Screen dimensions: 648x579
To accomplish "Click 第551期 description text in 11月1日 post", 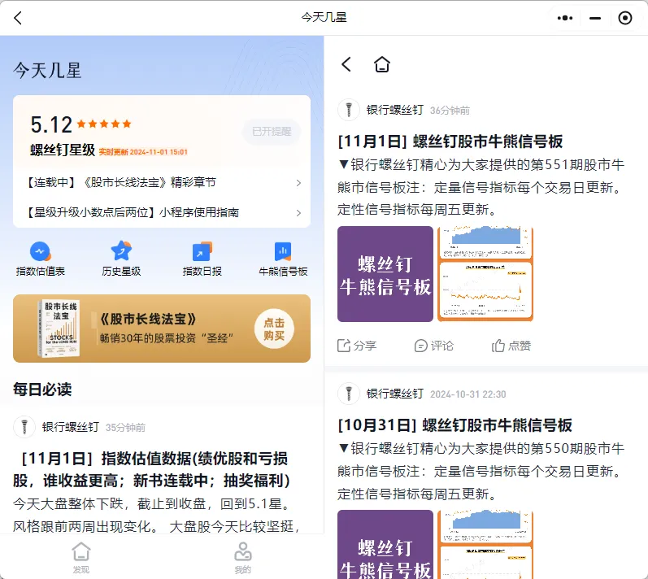I will (x=481, y=187).
